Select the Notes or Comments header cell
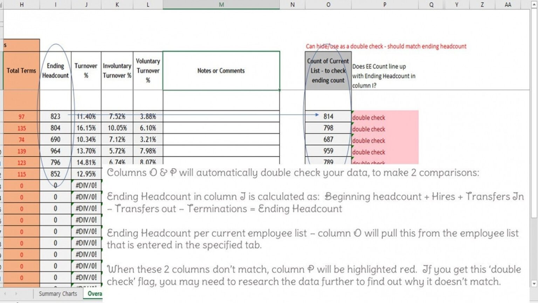The image size is (538, 303). pos(221,70)
